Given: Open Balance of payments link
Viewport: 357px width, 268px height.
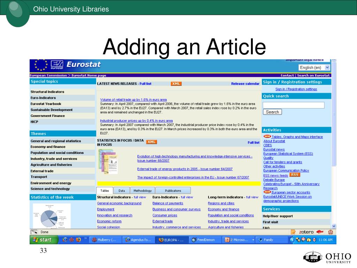Looking at the screenshot, I should click(168, 203).
